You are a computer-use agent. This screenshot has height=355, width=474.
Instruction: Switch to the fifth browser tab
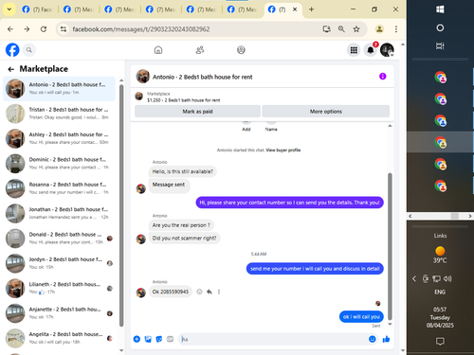coord(202,9)
